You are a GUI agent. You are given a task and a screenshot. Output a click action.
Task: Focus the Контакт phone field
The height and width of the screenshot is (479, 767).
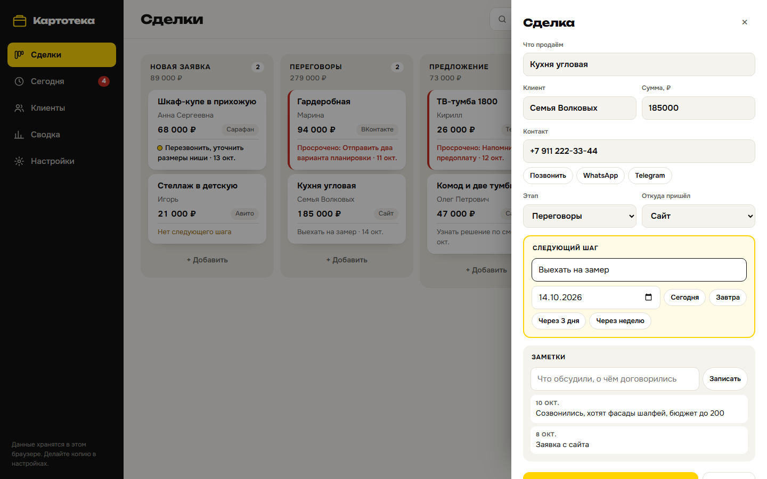639,151
